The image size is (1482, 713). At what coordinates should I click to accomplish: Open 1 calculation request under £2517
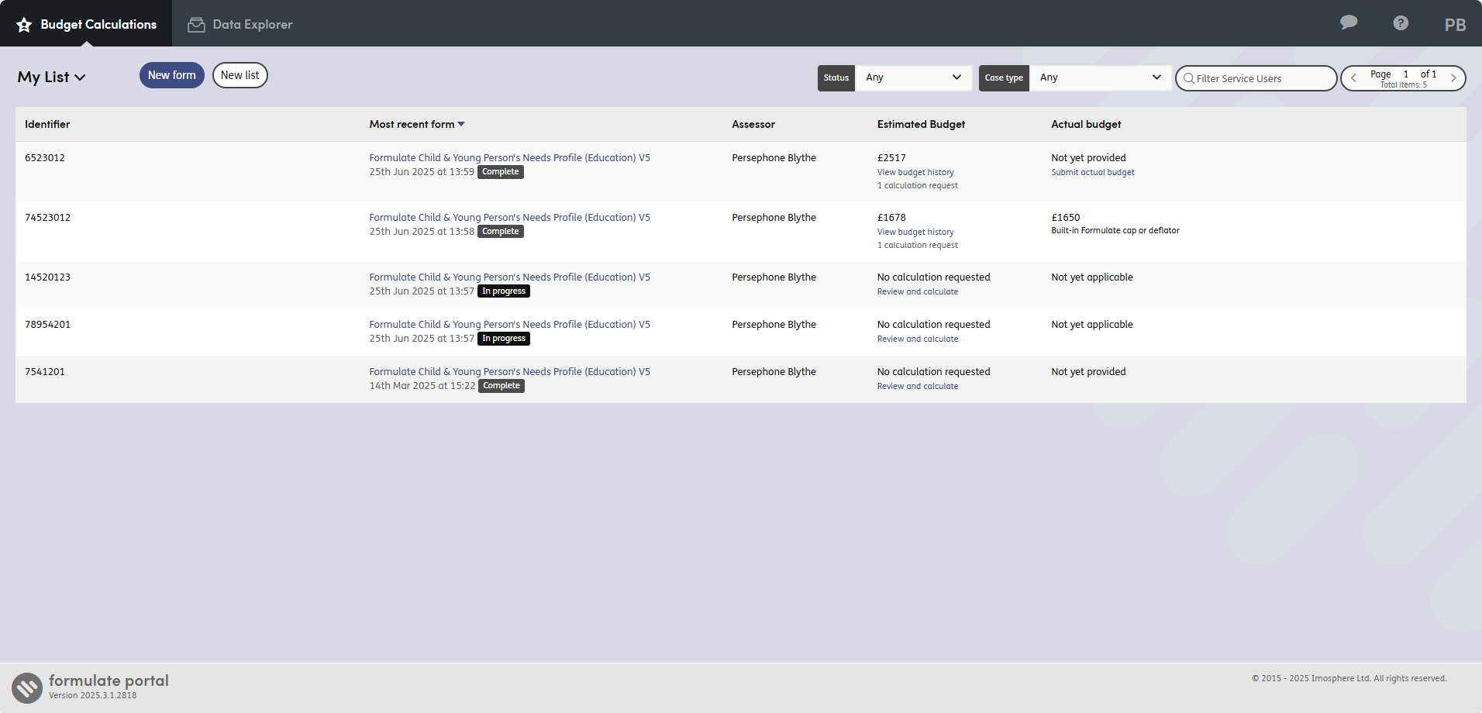coord(918,185)
